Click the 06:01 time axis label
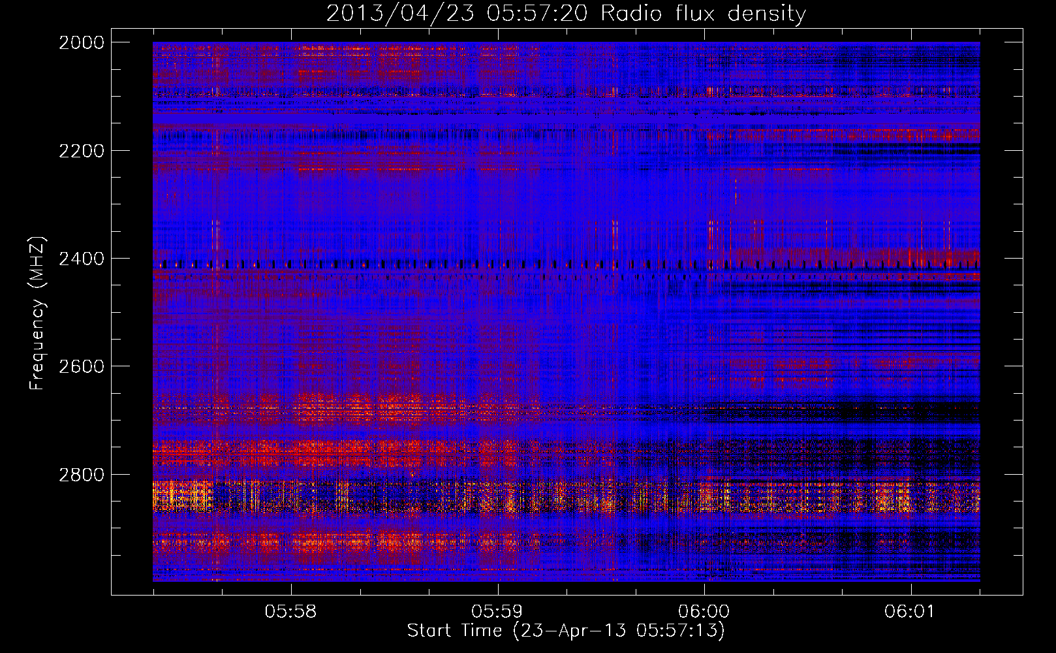 [x=910, y=612]
